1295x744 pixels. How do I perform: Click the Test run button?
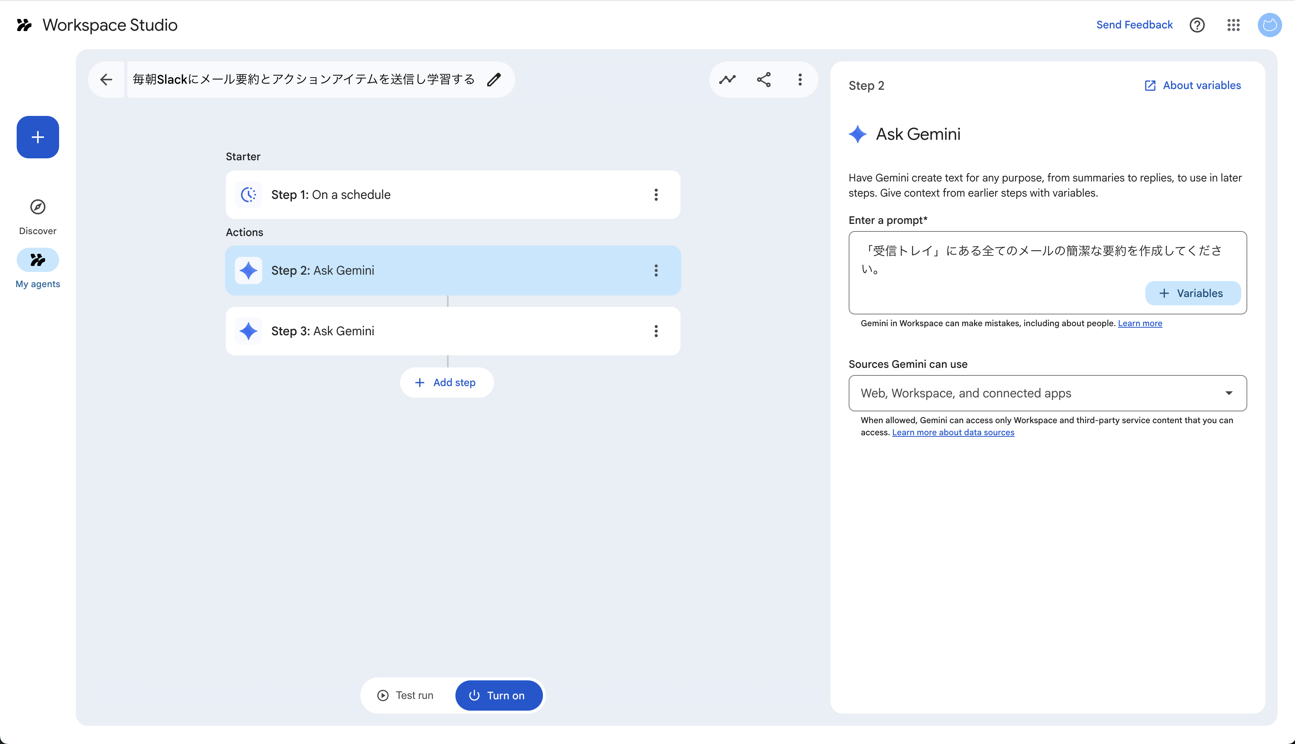[406, 695]
